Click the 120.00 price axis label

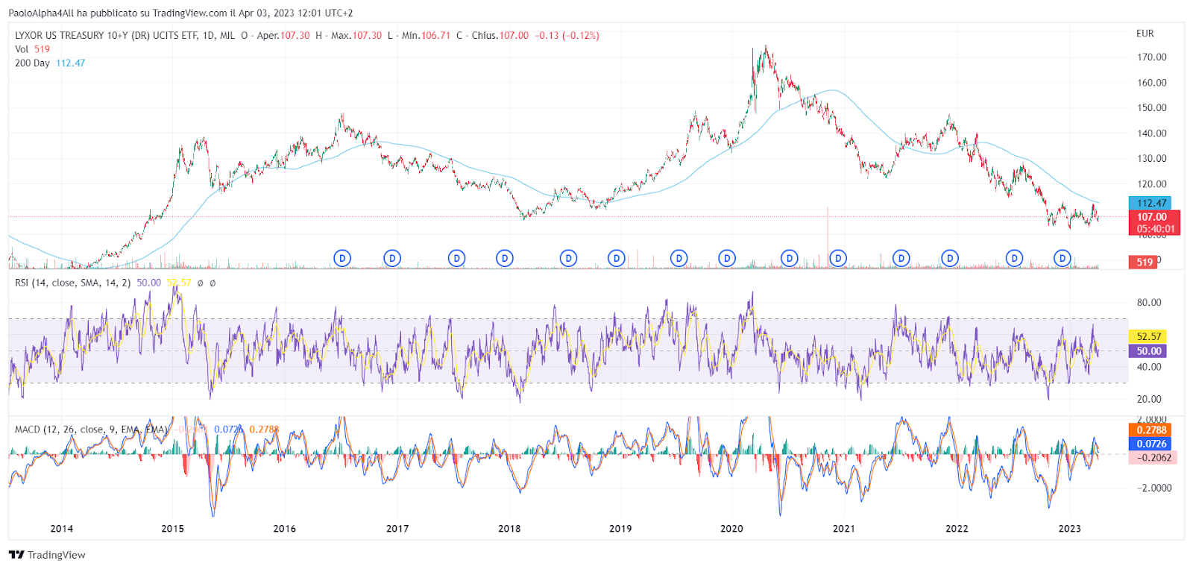pos(1152,184)
